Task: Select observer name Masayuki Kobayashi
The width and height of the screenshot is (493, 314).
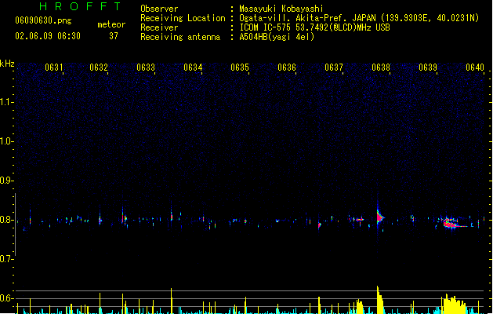Action: tap(281, 9)
